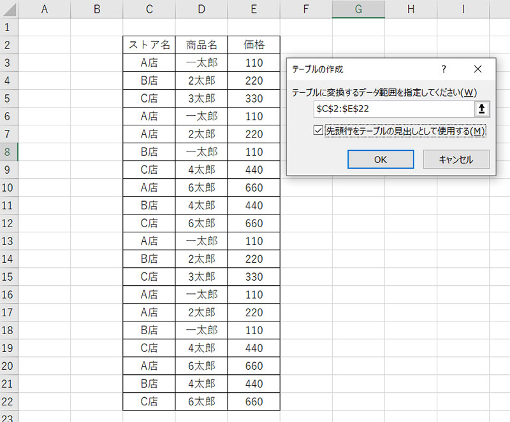
Task: Select column D header
Action: coord(201,9)
